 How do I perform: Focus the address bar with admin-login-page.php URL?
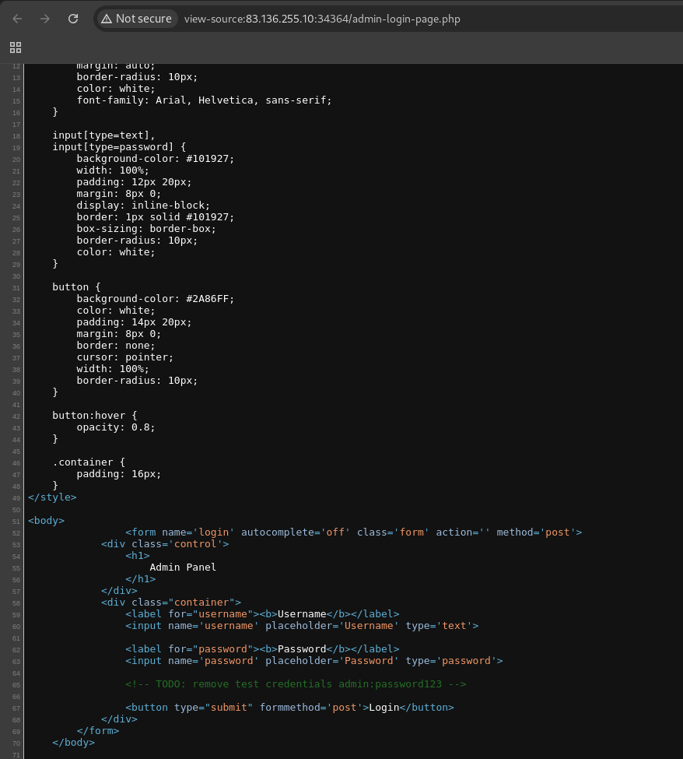coord(322,19)
